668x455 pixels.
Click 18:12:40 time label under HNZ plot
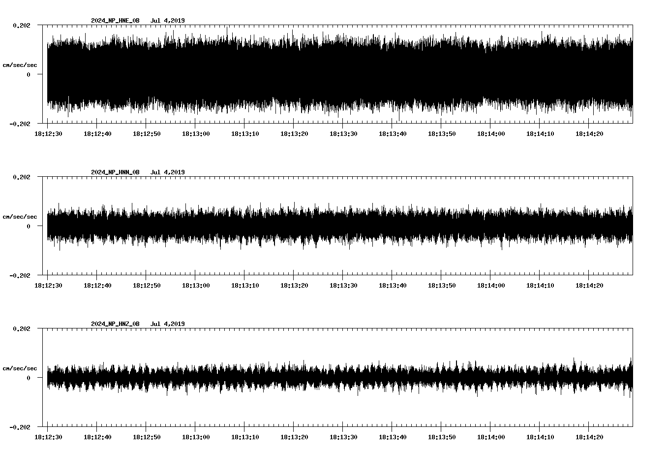pos(97,437)
